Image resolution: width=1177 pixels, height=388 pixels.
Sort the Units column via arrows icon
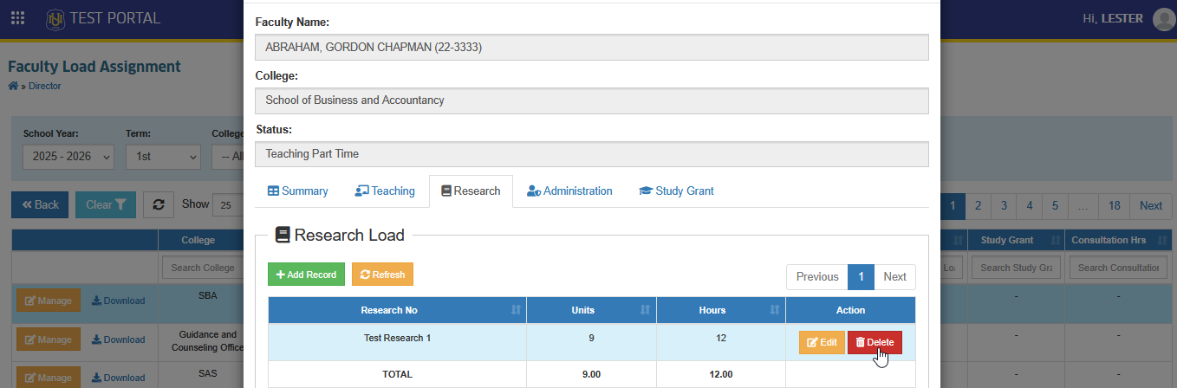tap(645, 310)
